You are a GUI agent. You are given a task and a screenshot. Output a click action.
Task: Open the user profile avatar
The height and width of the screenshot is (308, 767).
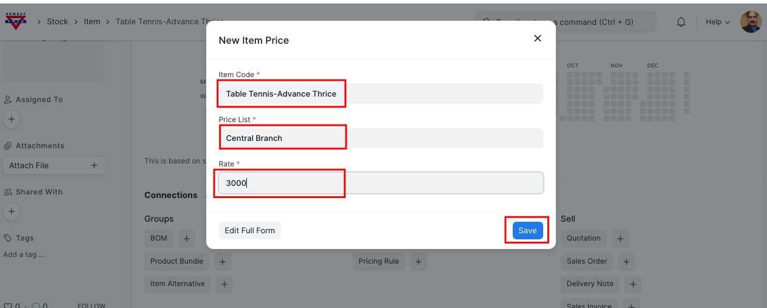click(751, 22)
